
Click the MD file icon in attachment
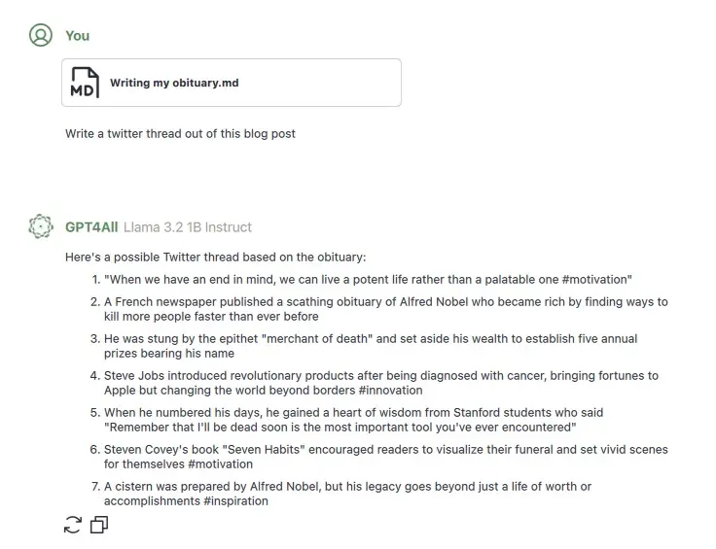coord(85,83)
